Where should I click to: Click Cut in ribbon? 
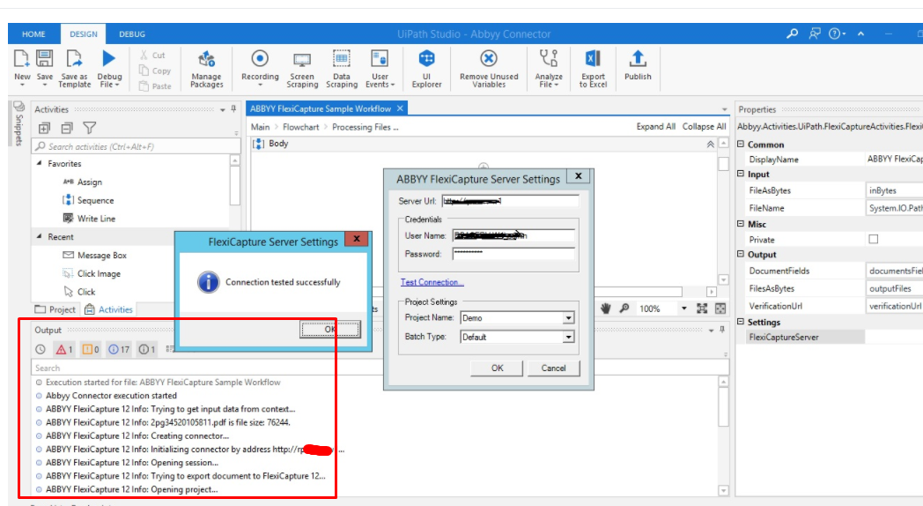[152, 55]
